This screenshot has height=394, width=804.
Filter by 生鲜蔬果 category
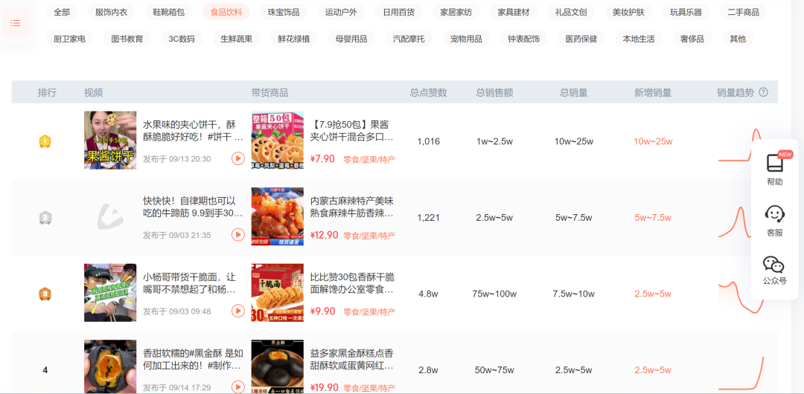[x=236, y=39]
